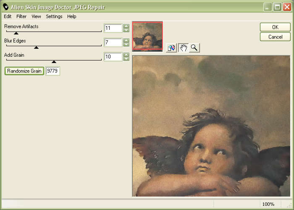
Task: Increase Add Grain value with up arrow
Action: point(126,55)
